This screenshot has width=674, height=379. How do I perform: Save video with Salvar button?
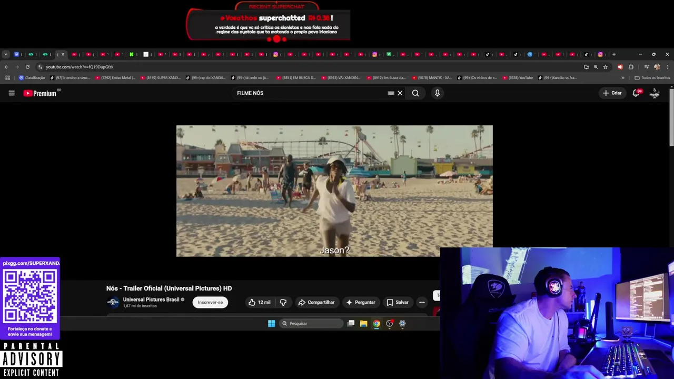398,302
